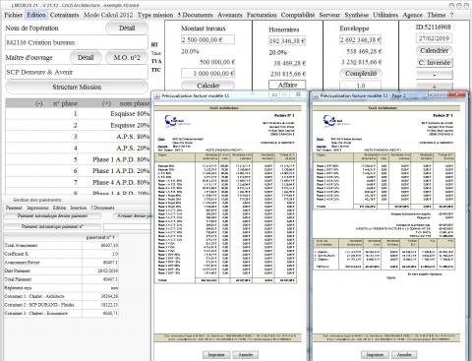Click the (-) remove phase header icon

pos(39,103)
